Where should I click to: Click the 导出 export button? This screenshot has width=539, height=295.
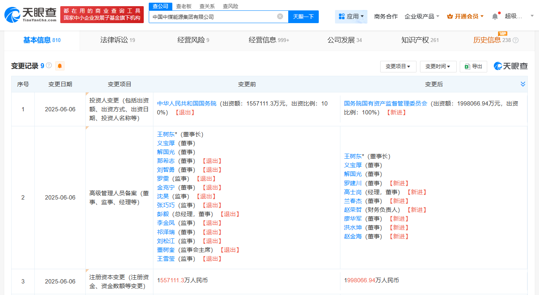coord(474,66)
